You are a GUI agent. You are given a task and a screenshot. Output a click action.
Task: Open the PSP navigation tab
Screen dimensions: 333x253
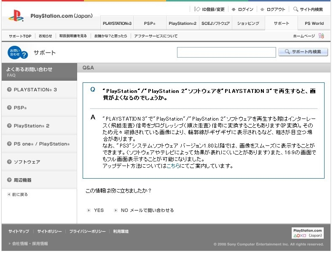[x=150, y=23]
